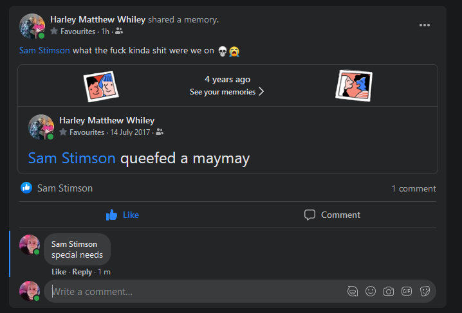The width and height of the screenshot is (462, 313).
Task: Open the two-faces memory illustration thumbnail on left
Action: click(101, 86)
